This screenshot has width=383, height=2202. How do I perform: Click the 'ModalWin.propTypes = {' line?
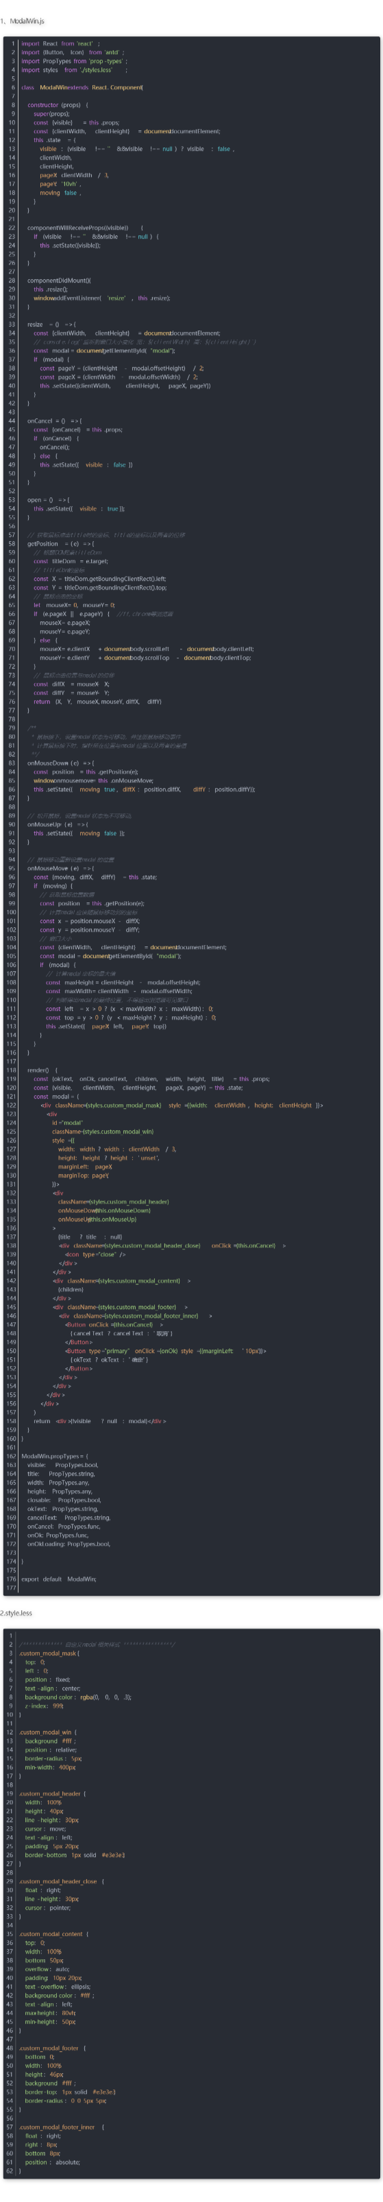point(55,1456)
